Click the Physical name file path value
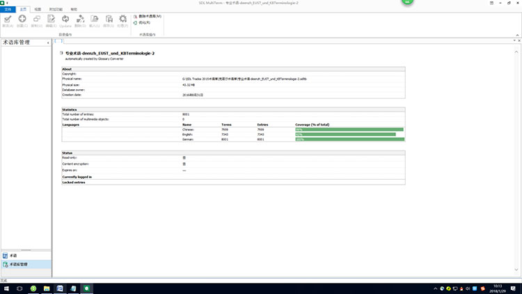This screenshot has width=522, height=294. 244,79
